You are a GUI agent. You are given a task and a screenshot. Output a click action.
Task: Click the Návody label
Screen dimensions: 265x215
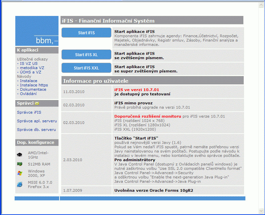(24, 76)
